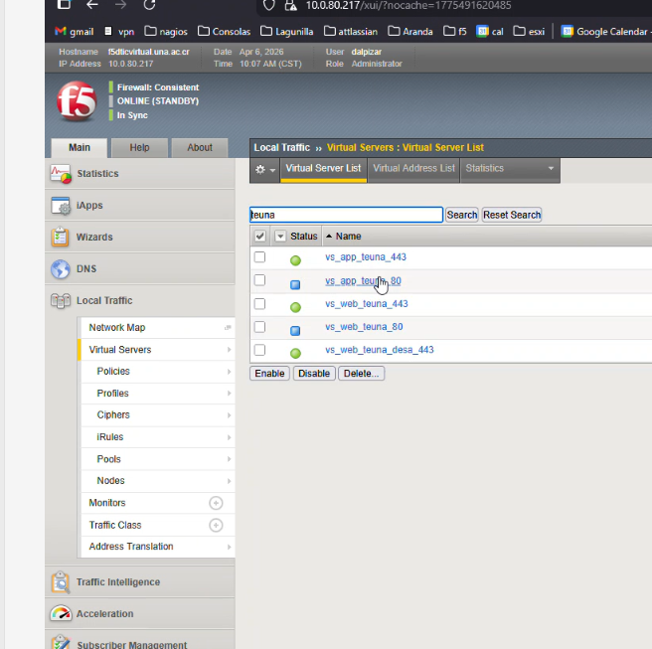
Task: Open the DNS sidebar section
Action: click(85, 269)
